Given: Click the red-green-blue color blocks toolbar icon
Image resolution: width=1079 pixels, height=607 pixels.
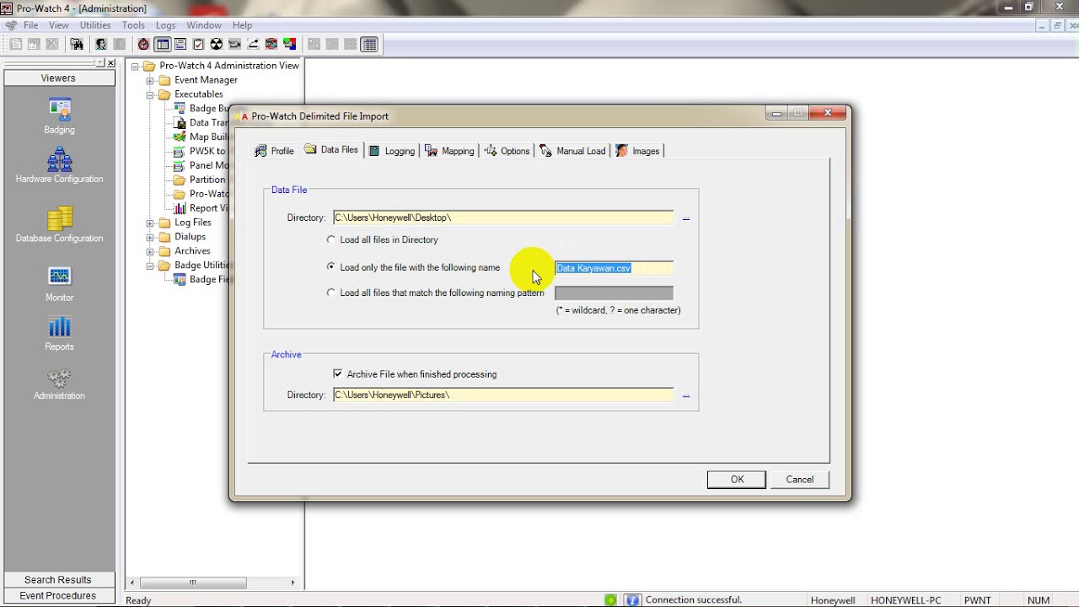Looking at the screenshot, I should point(290,45).
